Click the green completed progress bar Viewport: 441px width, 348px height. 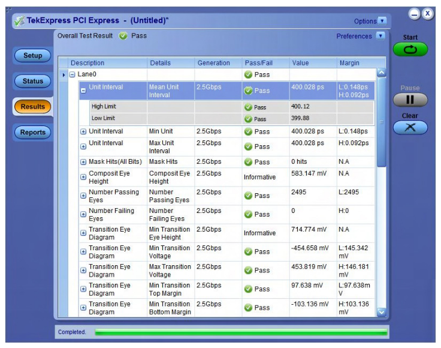(240, 332)
